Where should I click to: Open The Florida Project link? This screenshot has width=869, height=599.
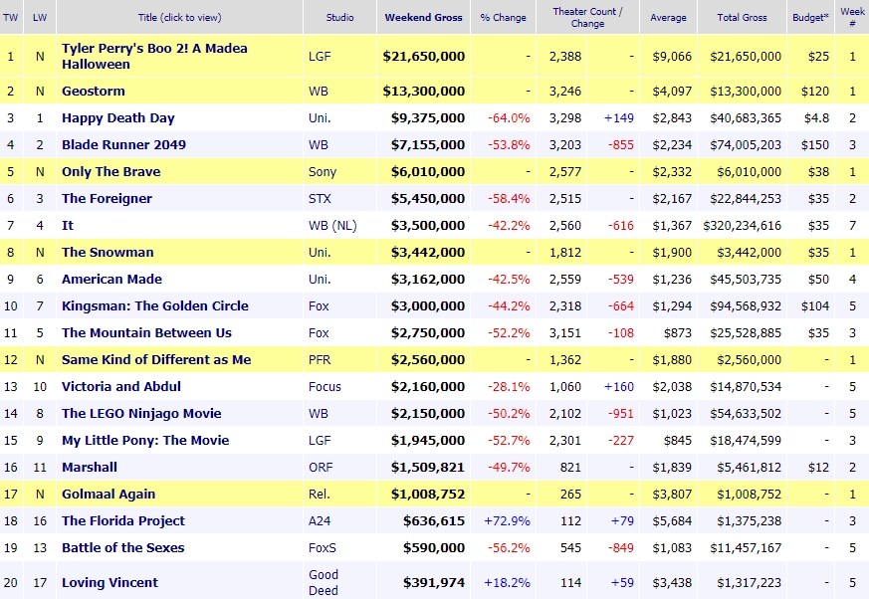point(123,520)
